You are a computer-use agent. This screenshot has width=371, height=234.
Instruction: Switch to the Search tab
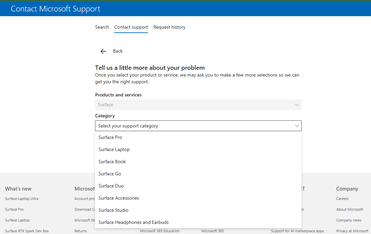(x=102, y=27)
